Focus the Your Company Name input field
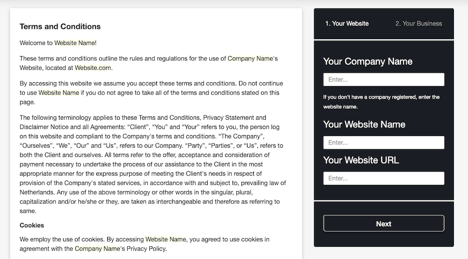This screenshot has width=468, height=259. [383, 79]
